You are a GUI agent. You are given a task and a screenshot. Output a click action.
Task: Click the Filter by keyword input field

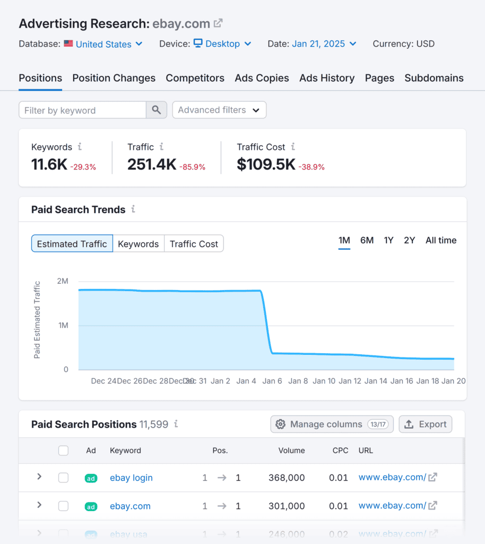coord(82,110)
